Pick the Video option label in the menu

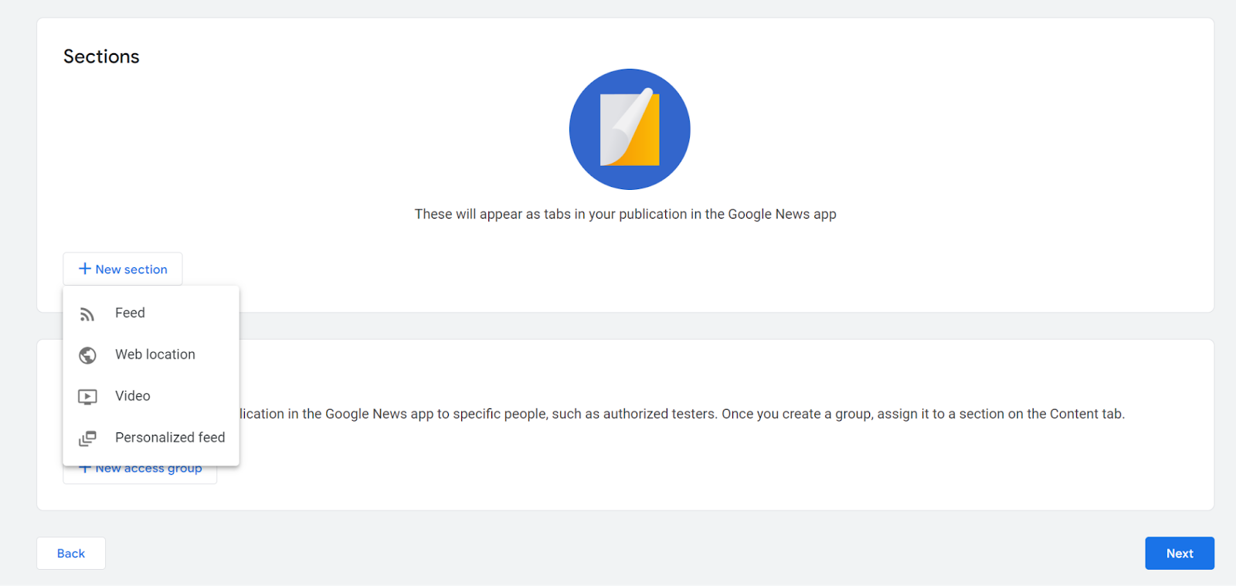[x=133, y=396]
